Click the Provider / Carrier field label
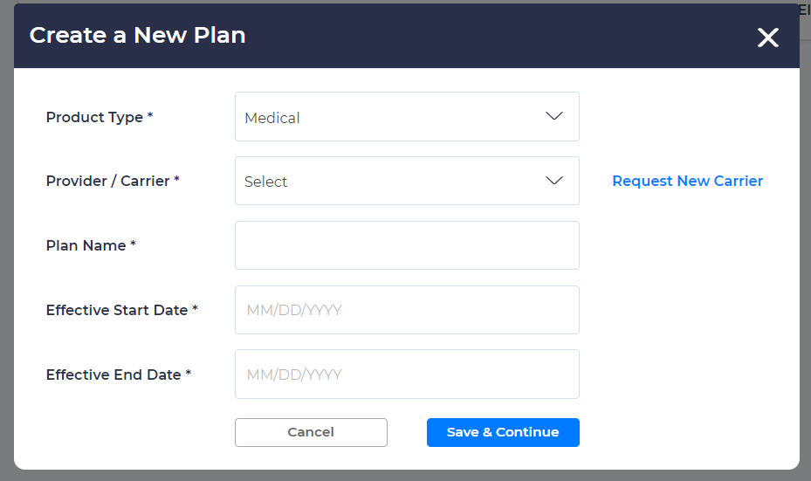The height and width of the screenshot is (481, 811). (x=107, y=181)
